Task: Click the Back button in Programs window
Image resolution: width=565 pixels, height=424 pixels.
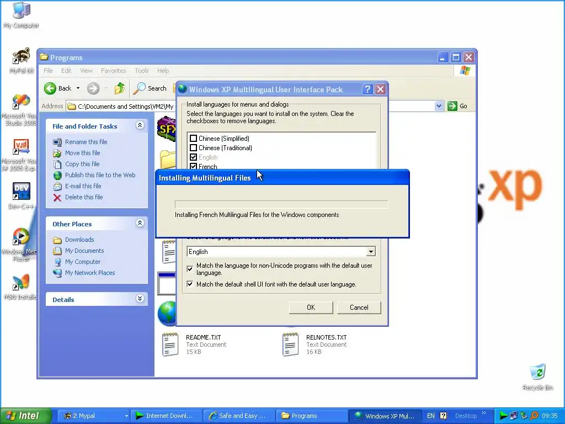Action: pyautogui.click(x=57, y=88)
